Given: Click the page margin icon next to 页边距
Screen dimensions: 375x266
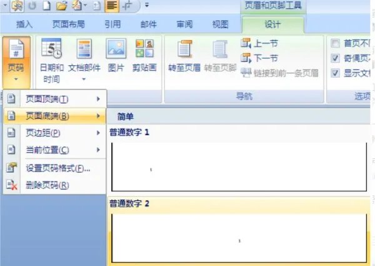Looking at the screenshot, I should 11,133.
